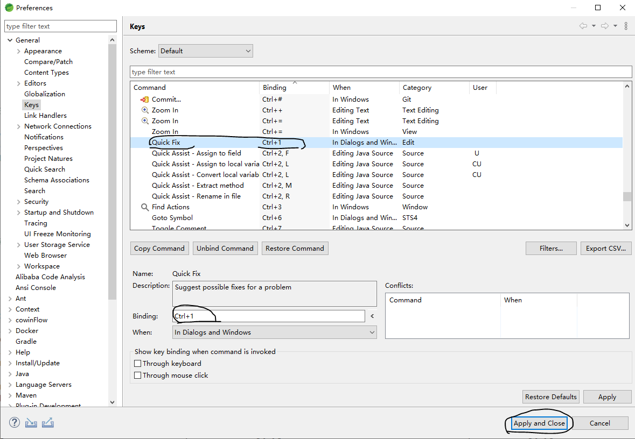635x439 pixels.
Task: Click the Commit... command icon
Action: click(x=144, y=100)
